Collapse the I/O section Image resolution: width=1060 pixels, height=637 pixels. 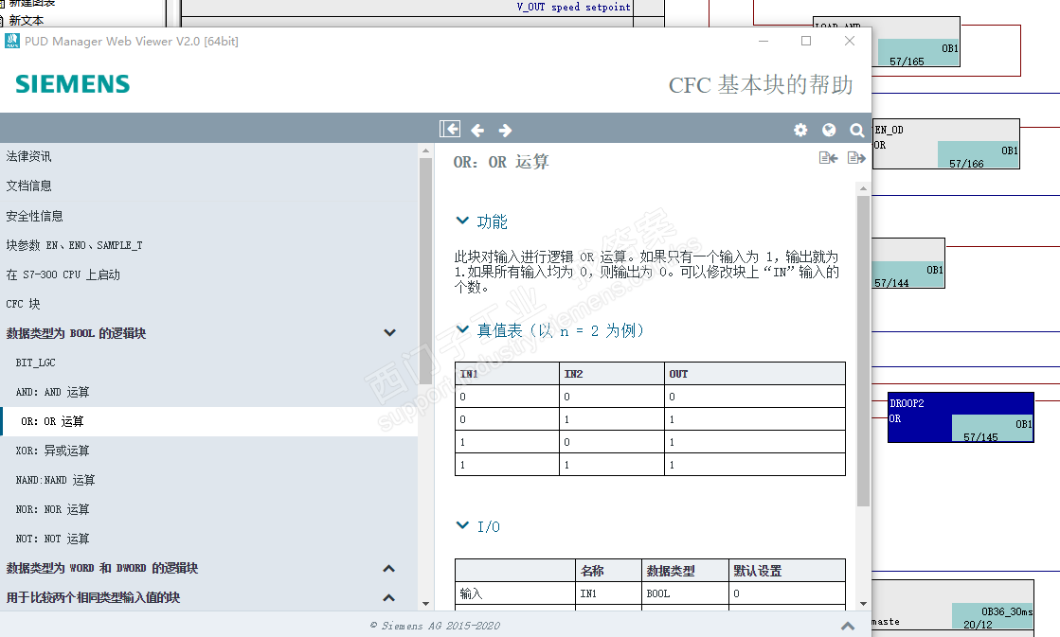[462, 525]
